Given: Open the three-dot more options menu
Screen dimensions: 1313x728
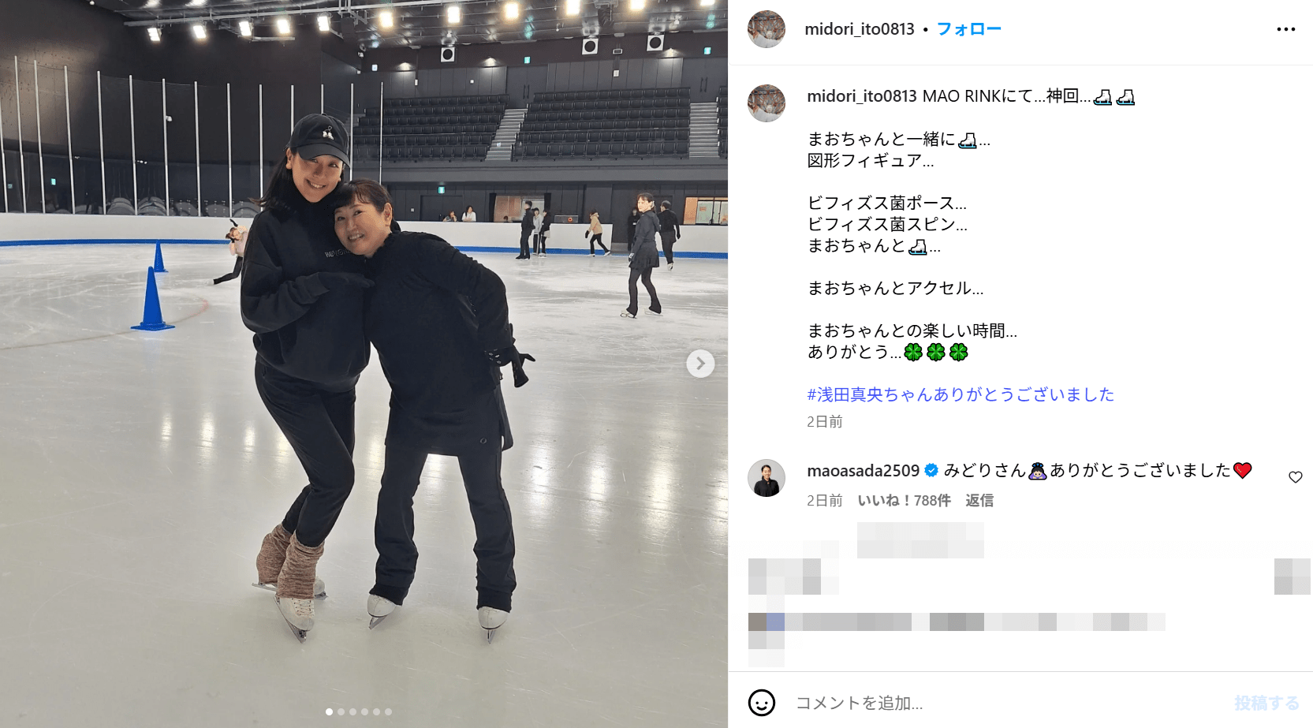Looking at the screenshot, I should (1285, 29).
